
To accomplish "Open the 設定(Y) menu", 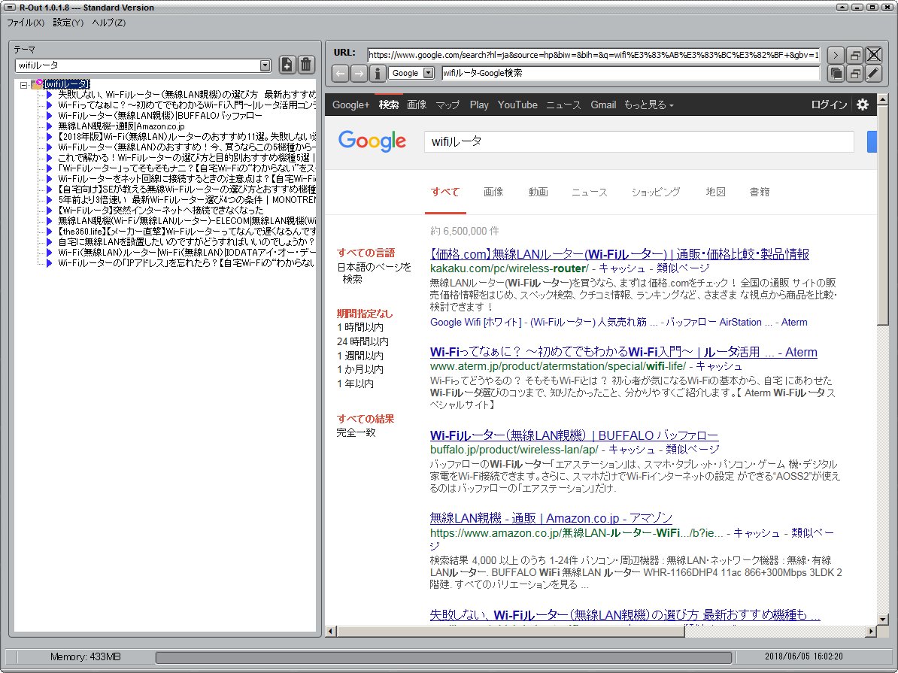I will click(68, 23).
